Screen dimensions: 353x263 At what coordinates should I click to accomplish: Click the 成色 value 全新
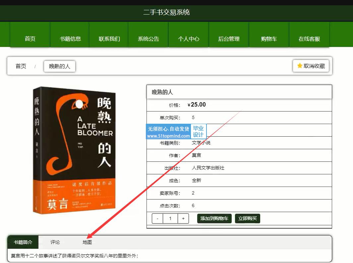[x=196, y=180]
